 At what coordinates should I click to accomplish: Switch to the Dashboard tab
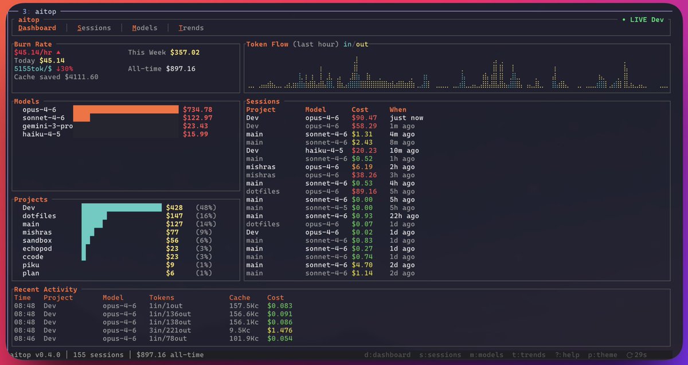click(37, 28)
